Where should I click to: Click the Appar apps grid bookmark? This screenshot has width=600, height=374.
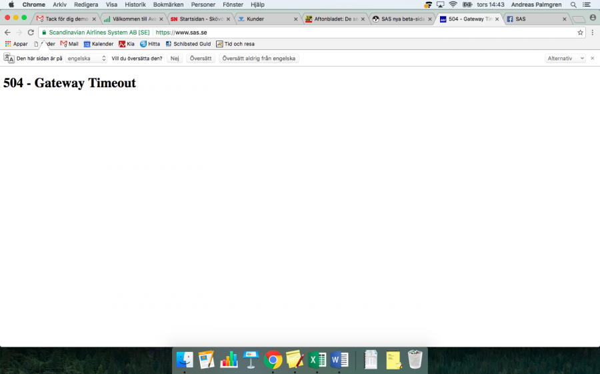tap(16, 44)
